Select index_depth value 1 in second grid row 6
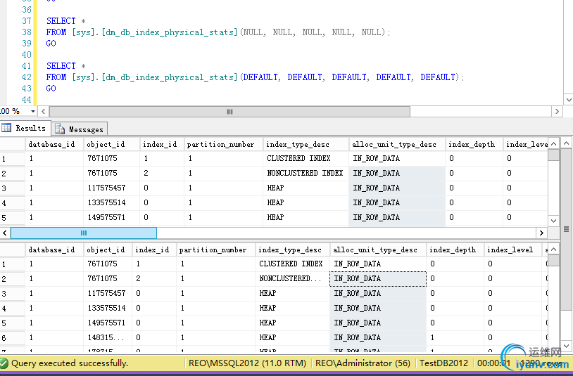This screenshot has height=376, width=573. (x=455, y=338)
